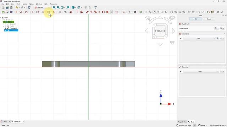
Task: Select the Perpendicular constraint icon
Action: [91, 12]
